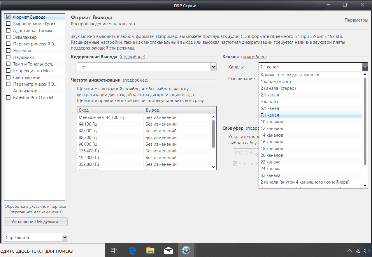Click the Вход column header
Viewport: 372px width, 257px height.
coord(110,110)
